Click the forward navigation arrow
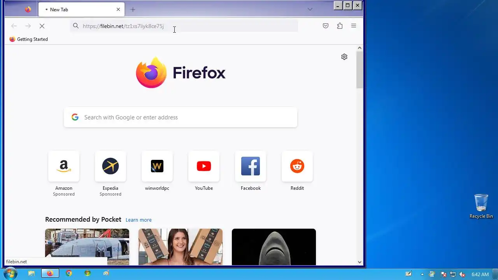This screenshot has width=498, height=280. (x=28, y=26)
